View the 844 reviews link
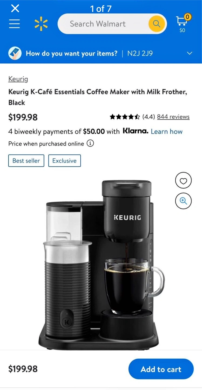The width and height of the screenshot is (202, 390). 173,117
